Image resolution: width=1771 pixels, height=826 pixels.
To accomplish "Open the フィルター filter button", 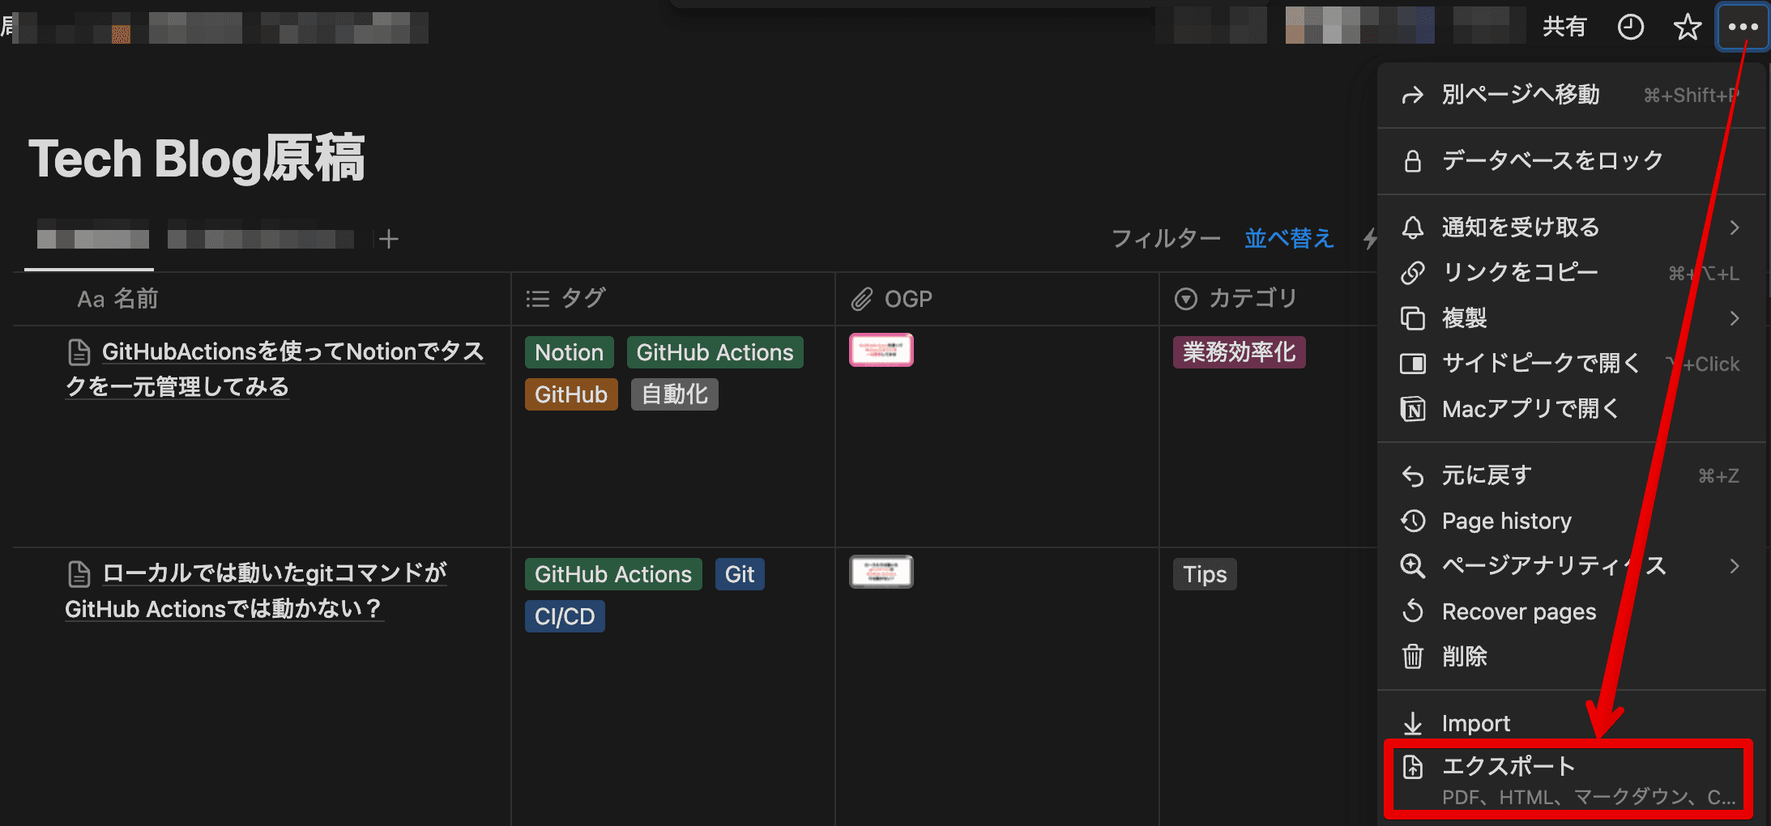I will [x=1166, y=238].
